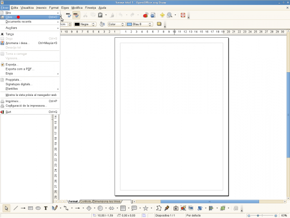290x218 pixels.
Task: Click the Navigator star icon
Action: [162, 16]
